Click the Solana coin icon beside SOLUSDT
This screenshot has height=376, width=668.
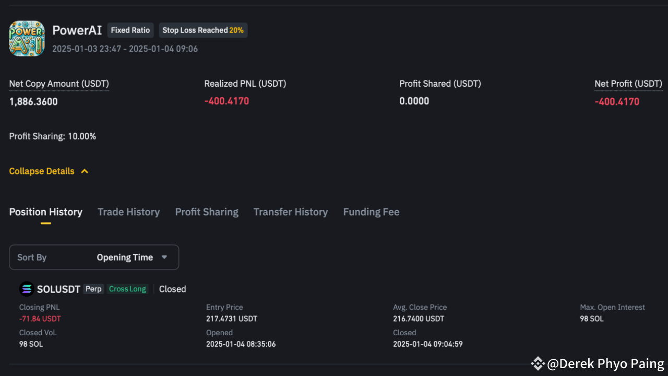pos(26,288)
